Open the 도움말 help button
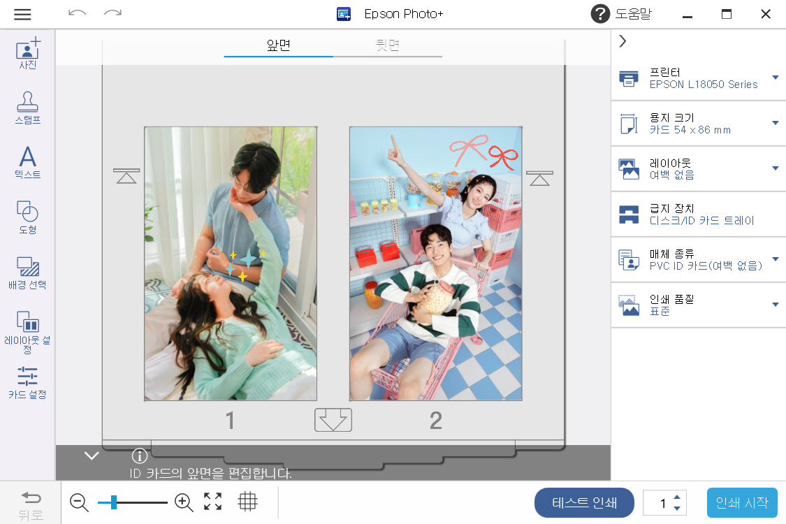This screenshot has height=524, width=786. [621, 14]
